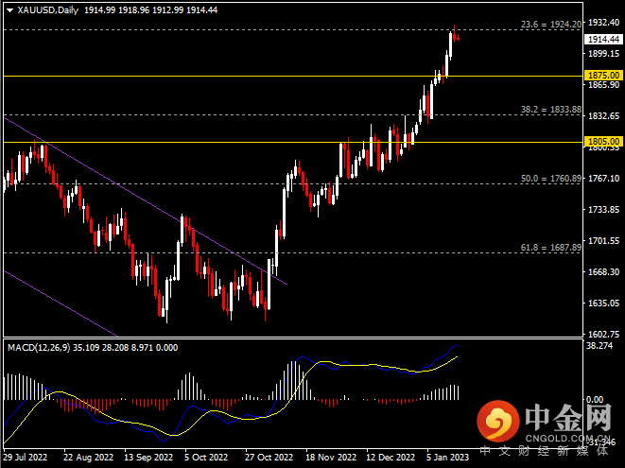625x468 pixels.
Task: Click the 61.8 = 1687.89 Fibonacci label
Action: click(x=552, y=247)
